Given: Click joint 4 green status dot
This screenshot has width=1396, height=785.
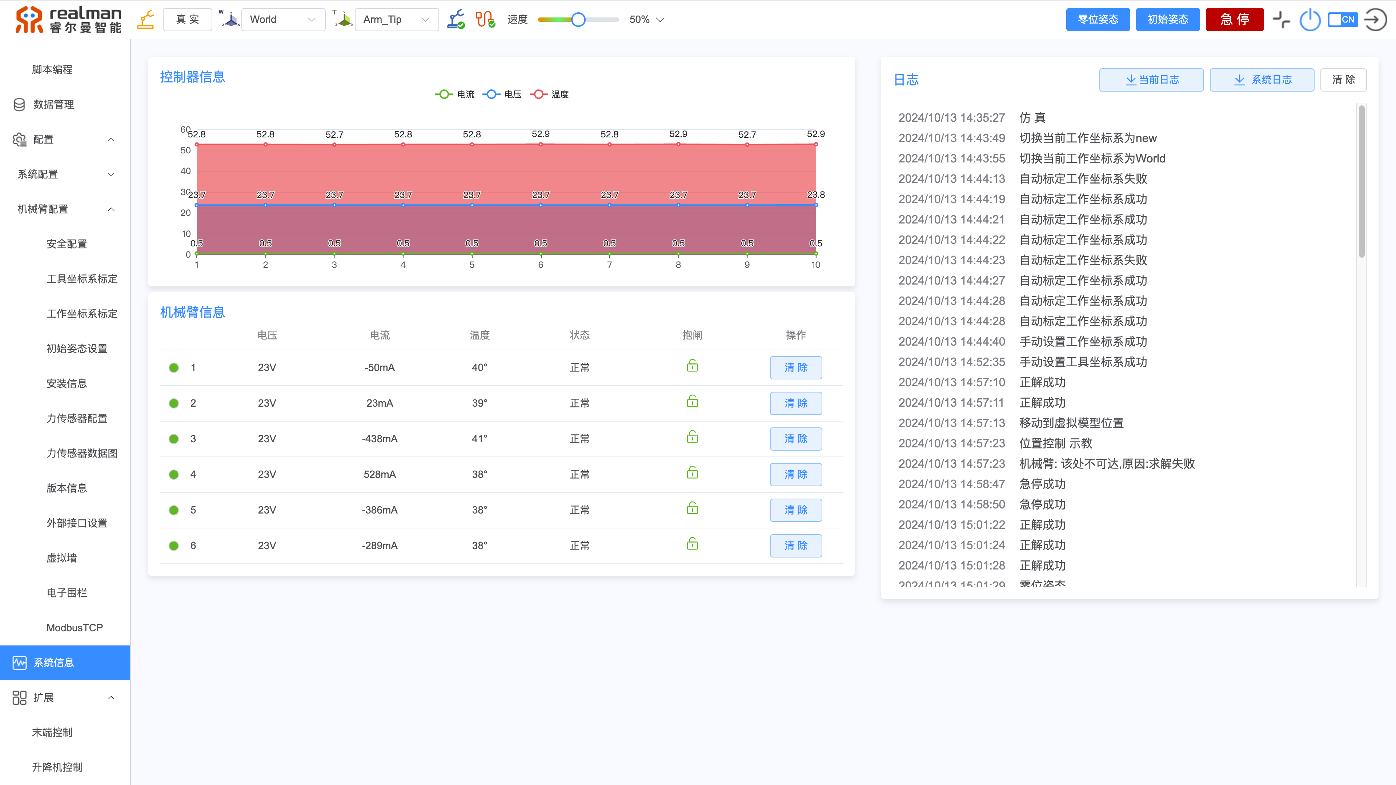Looking at the screenshot, I should point(173,475).
